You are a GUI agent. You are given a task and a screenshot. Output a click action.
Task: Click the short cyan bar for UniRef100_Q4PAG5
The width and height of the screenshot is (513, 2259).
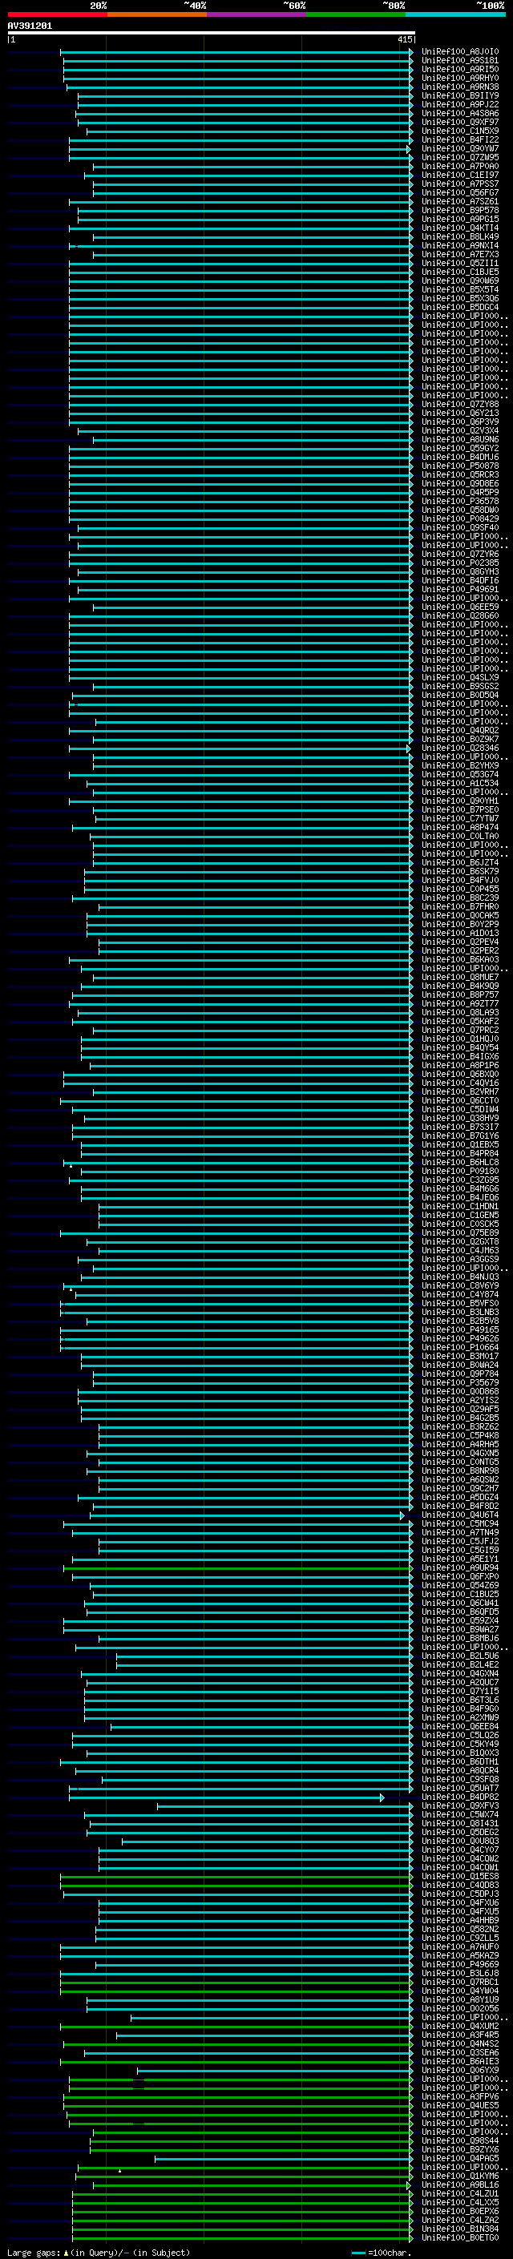tap(284, 2159)
